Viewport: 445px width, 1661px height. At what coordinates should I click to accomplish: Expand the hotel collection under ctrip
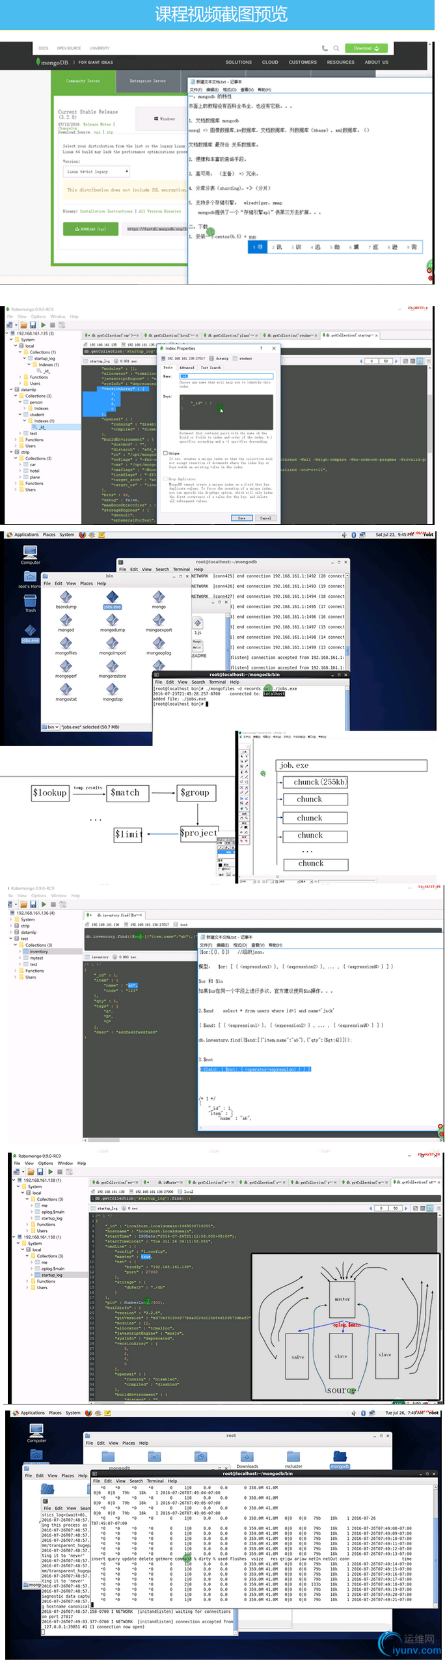tap(20, 471)
